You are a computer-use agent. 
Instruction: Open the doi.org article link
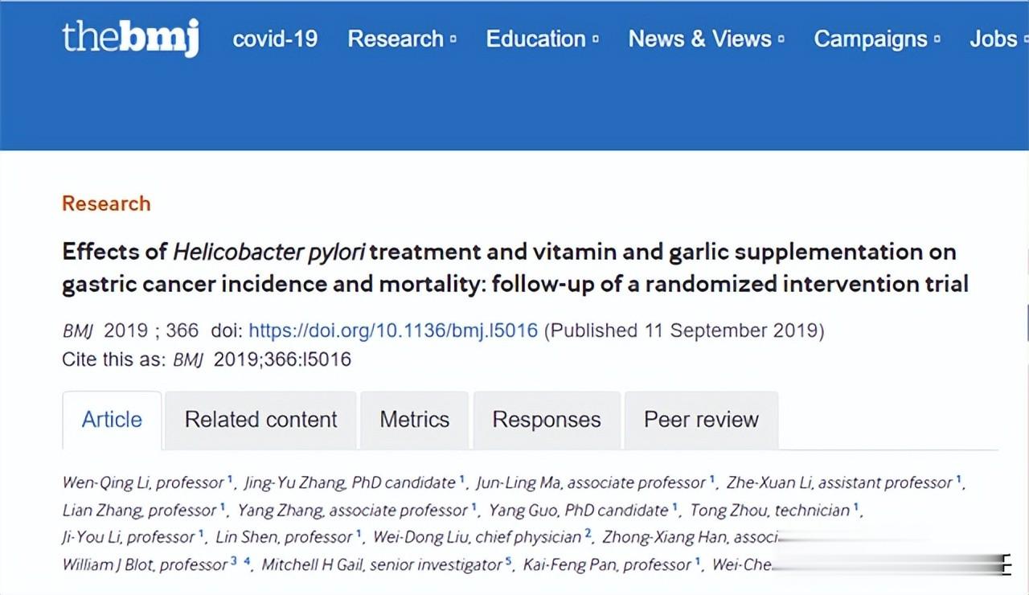(x=393, y=330)
